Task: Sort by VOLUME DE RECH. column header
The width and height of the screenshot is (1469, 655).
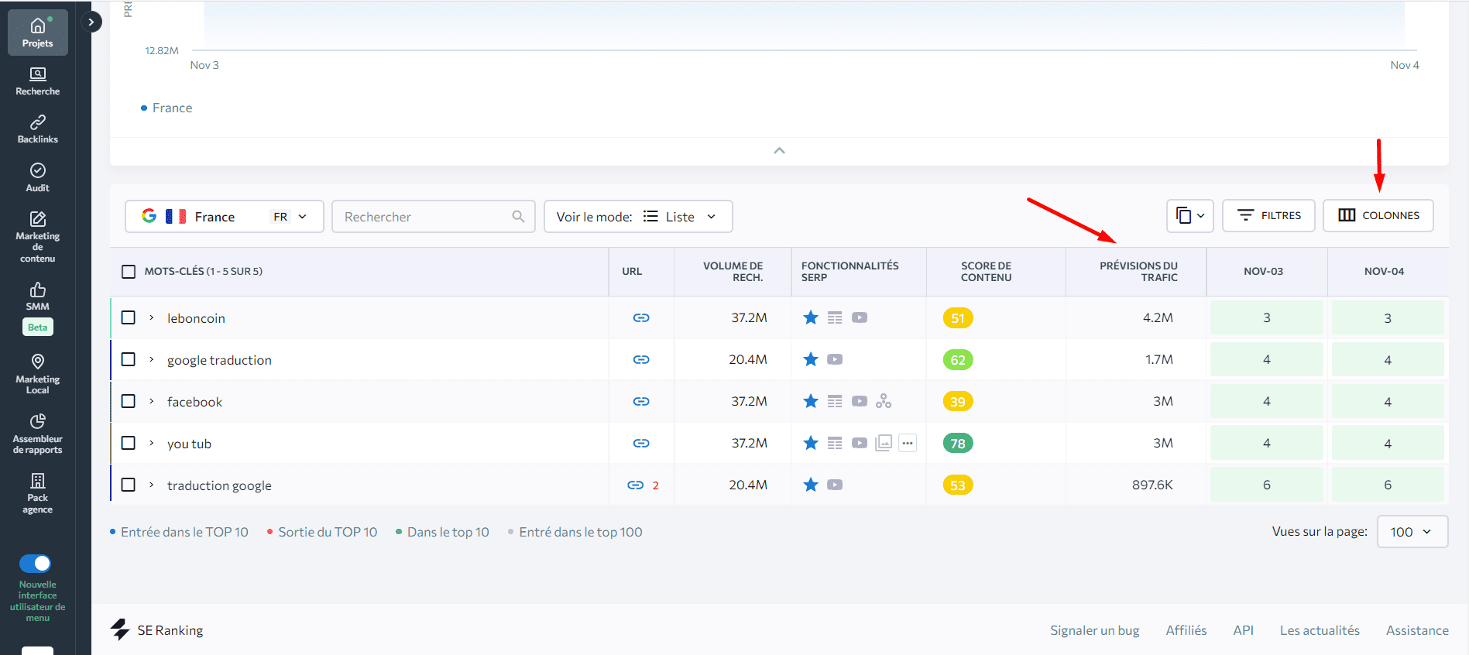Action: tap(733, 272)
